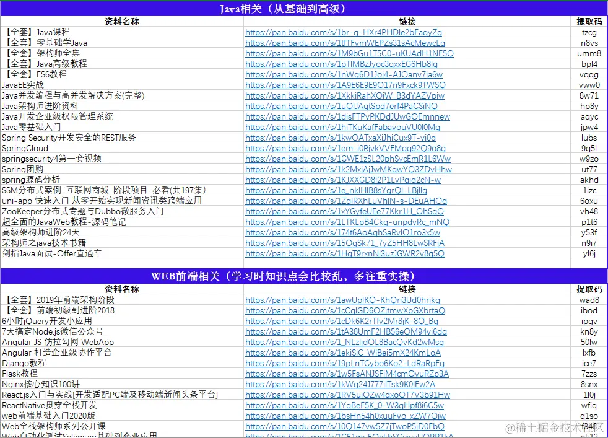
Task: Select extraction code y53f
Action: [x=589, y=232]
